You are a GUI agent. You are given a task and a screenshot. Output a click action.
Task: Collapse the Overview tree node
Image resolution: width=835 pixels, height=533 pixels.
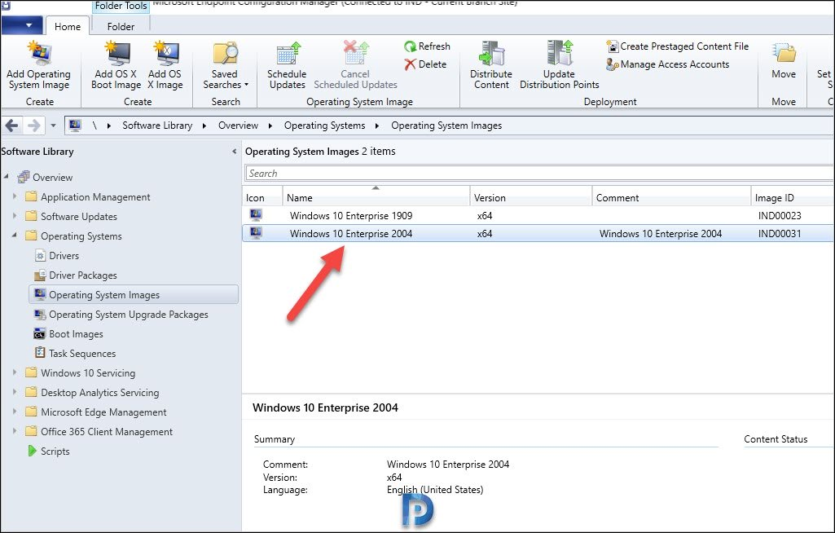[x=7, y=176]
